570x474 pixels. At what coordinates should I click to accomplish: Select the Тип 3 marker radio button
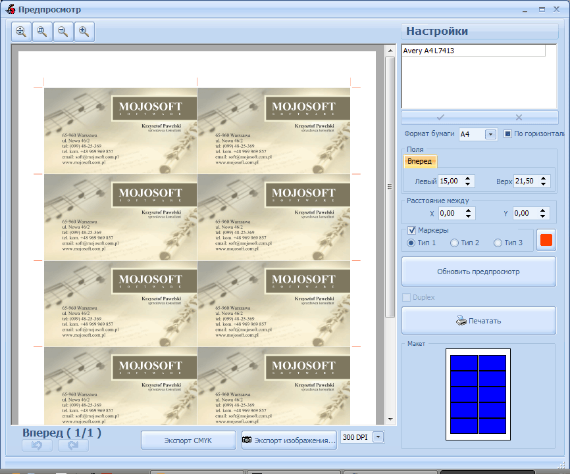click(498, 243)
